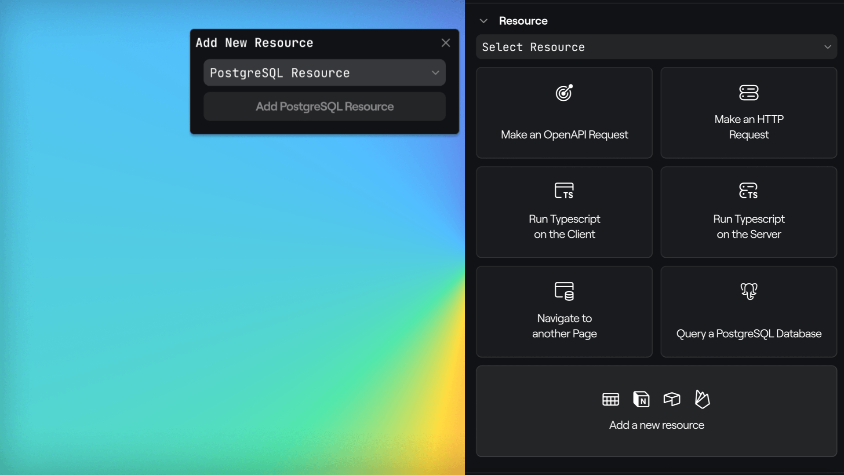
Task: Click the PostgreSQL elephant icon
Action: [749, 291]
